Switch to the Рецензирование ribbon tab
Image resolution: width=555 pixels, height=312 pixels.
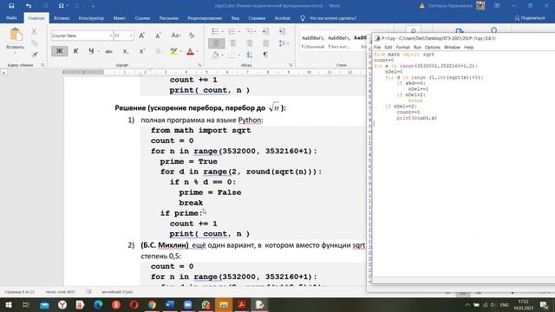(205, 18)
